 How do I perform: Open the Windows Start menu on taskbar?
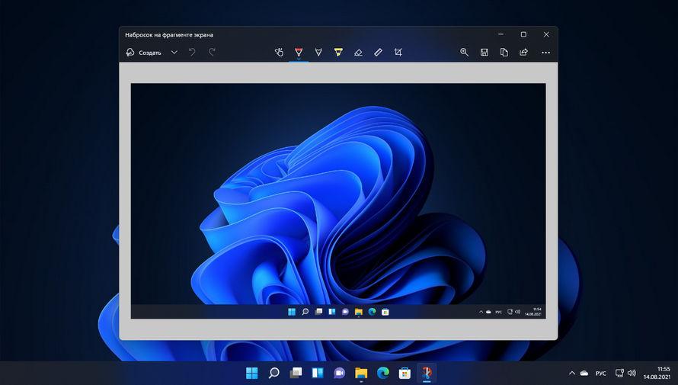(x=251, y=373)
